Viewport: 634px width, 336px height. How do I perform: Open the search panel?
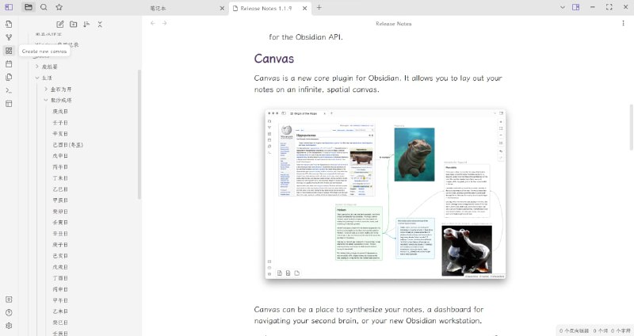click(44, 7)
